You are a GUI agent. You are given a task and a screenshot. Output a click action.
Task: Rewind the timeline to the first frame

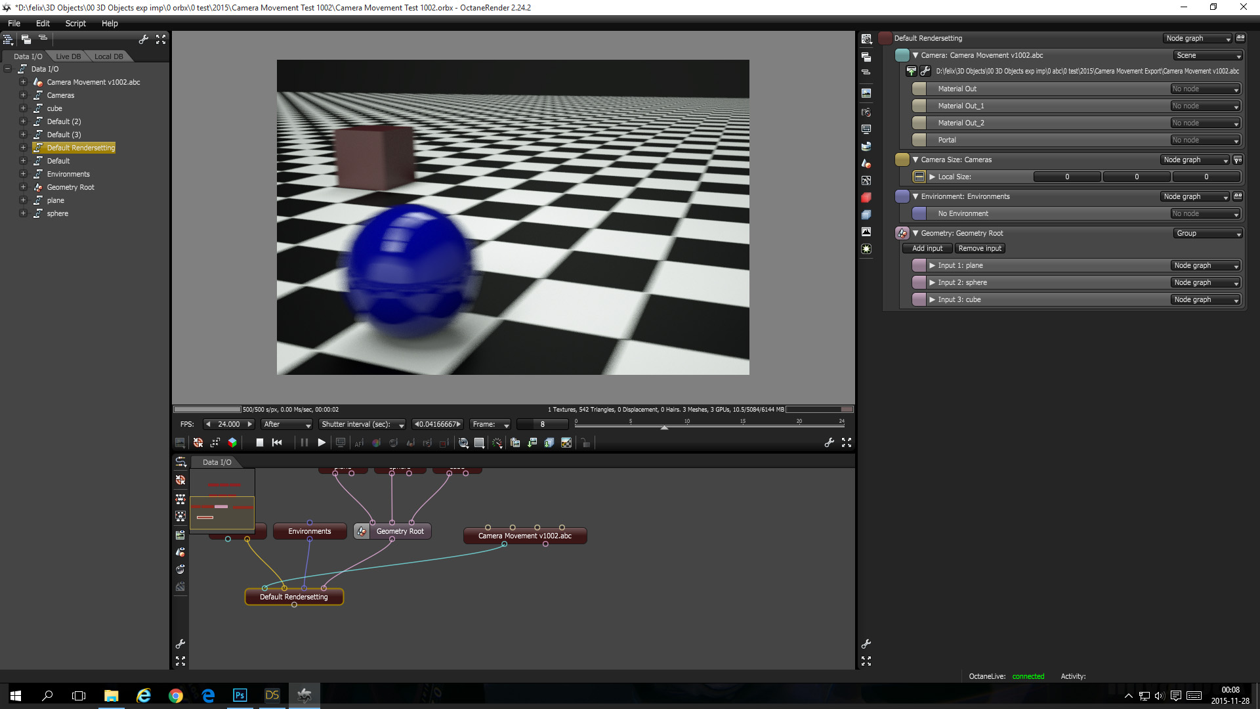277,443
